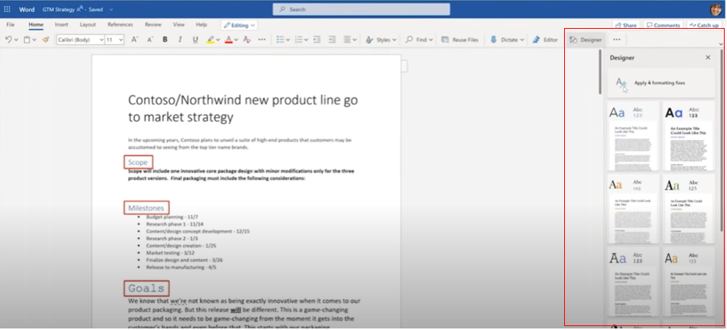Click the paragraph alignment icon
Viewport: 727px width, 330px height.
coord(348,40)
